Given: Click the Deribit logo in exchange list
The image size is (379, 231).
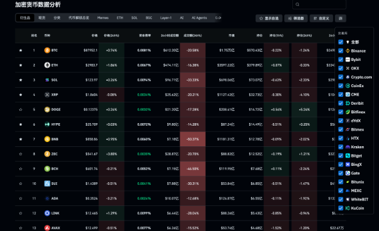Looking at the screenshot, I should 348,103.
